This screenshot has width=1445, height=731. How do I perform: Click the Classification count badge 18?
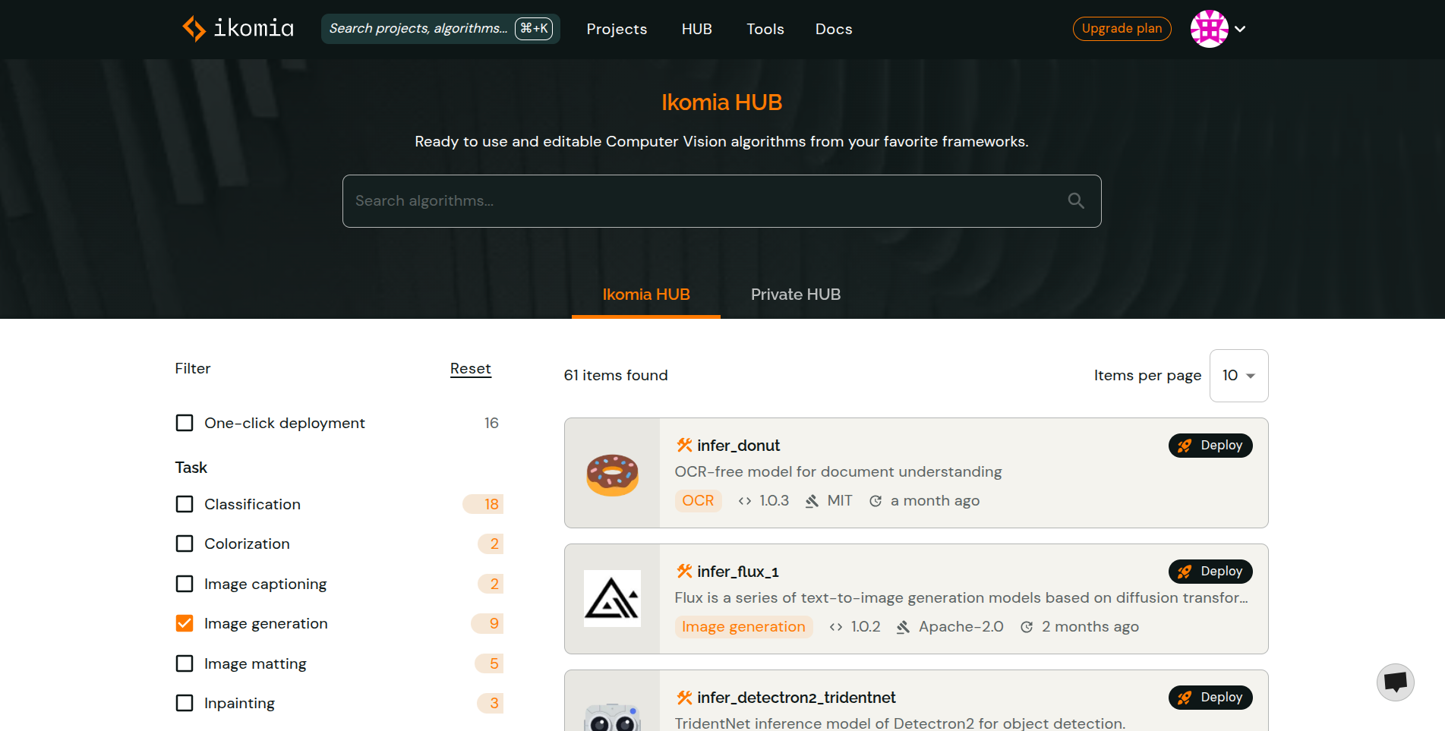click(483, 504)
